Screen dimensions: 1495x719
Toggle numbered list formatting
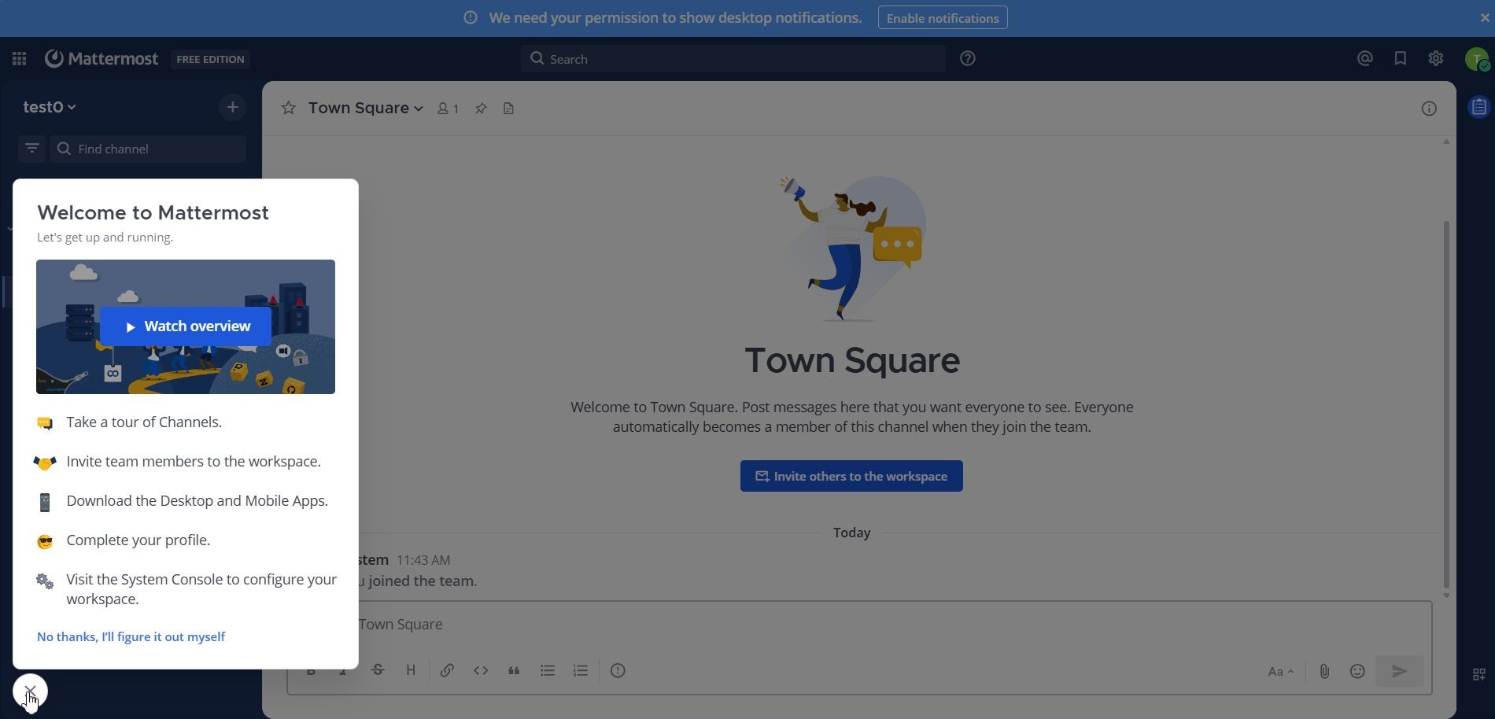[x=580, y=670]
